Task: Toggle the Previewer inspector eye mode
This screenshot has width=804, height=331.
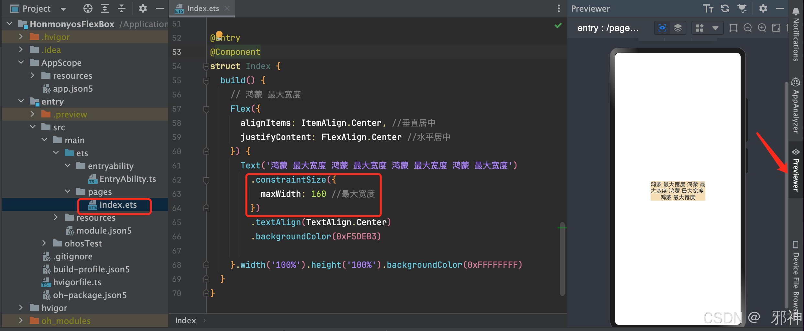Action: point(662,28)
